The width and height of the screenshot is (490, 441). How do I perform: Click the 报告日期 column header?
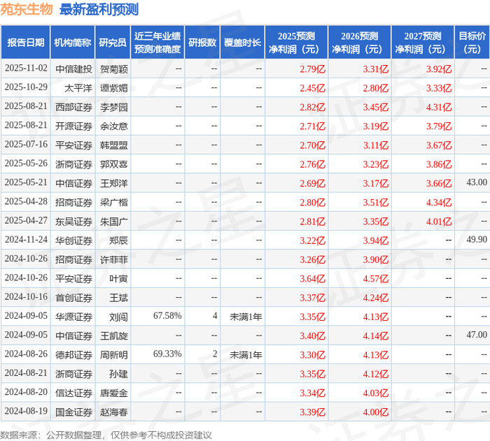(26, 43)
